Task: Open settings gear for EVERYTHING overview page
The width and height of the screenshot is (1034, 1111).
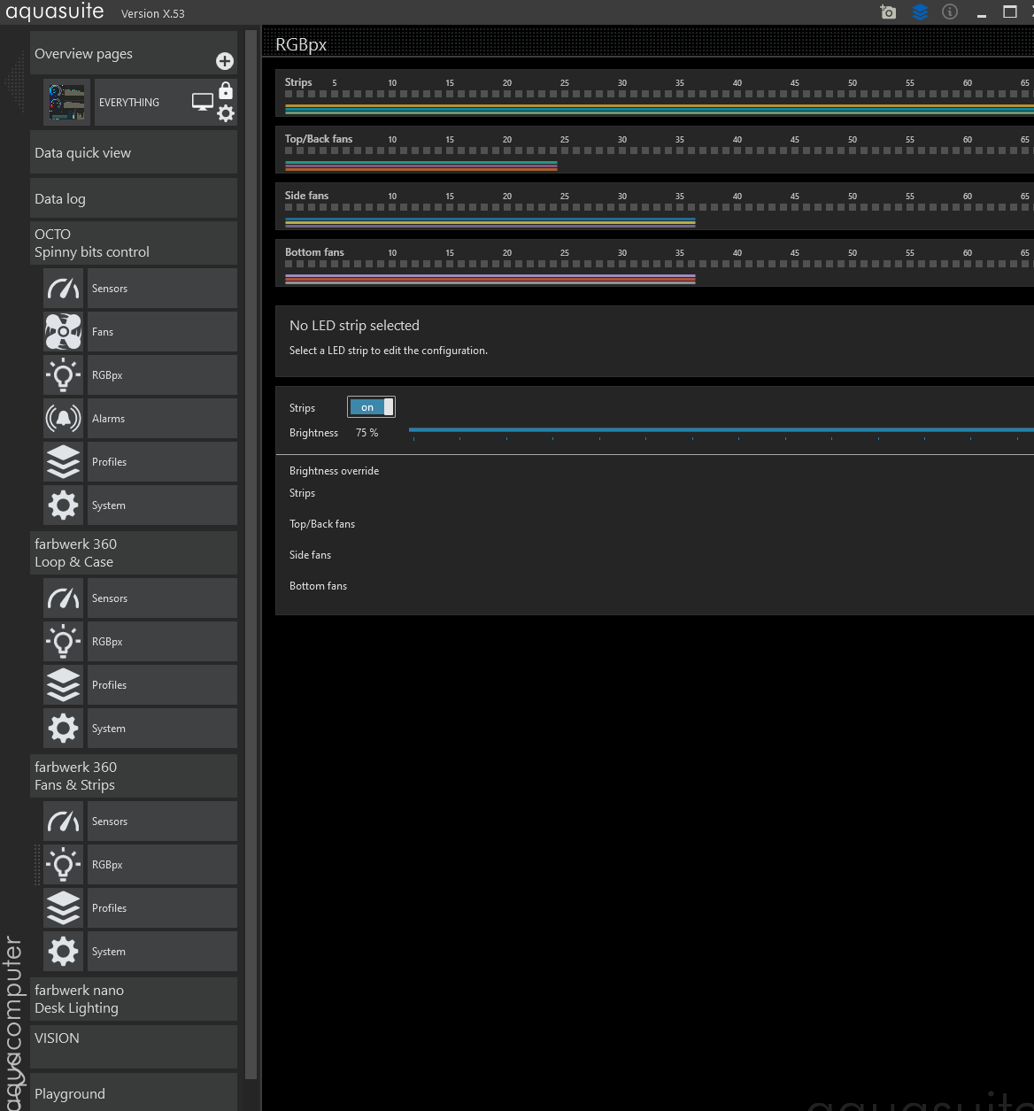Action: [226, 113]
